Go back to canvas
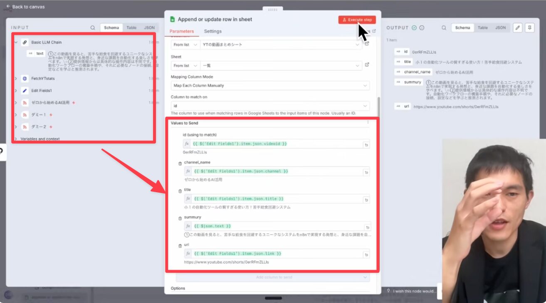This screenshot has width=546, height=303. [25, 7]
